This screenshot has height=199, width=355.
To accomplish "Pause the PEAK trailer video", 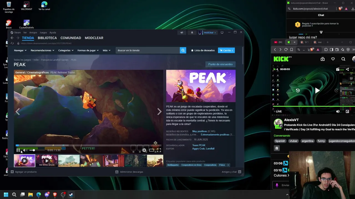I will (x=18, y=150).
